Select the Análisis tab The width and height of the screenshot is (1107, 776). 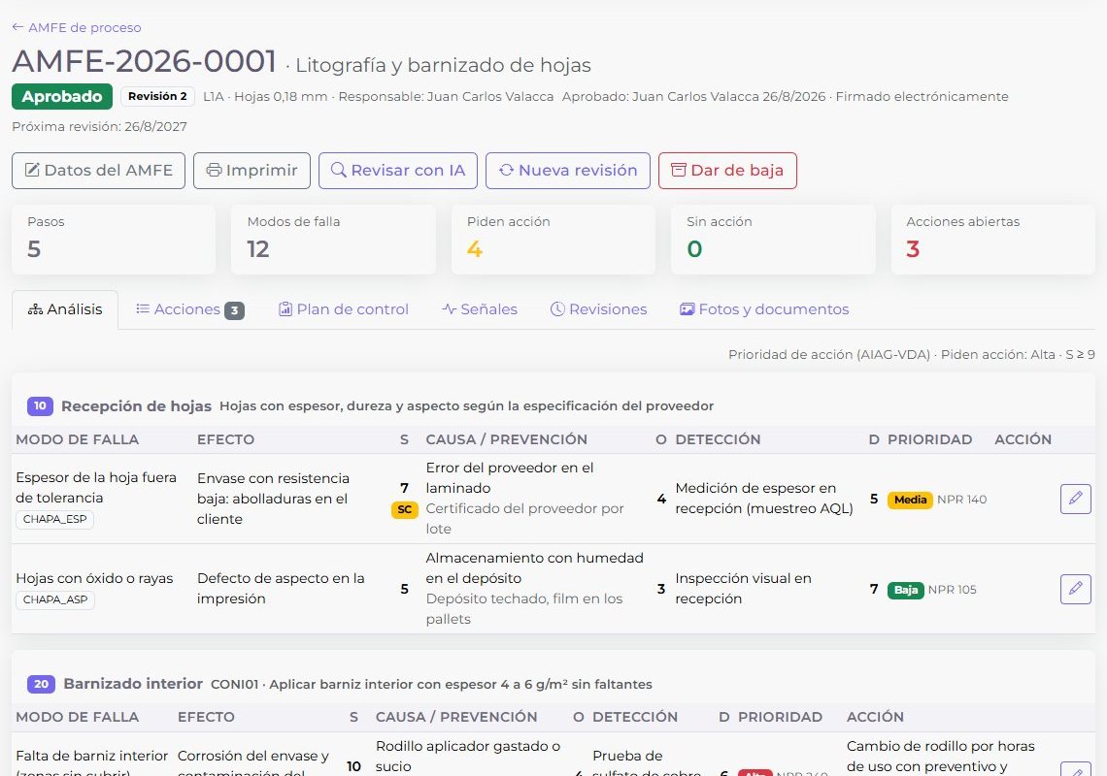tap(65, 309)
